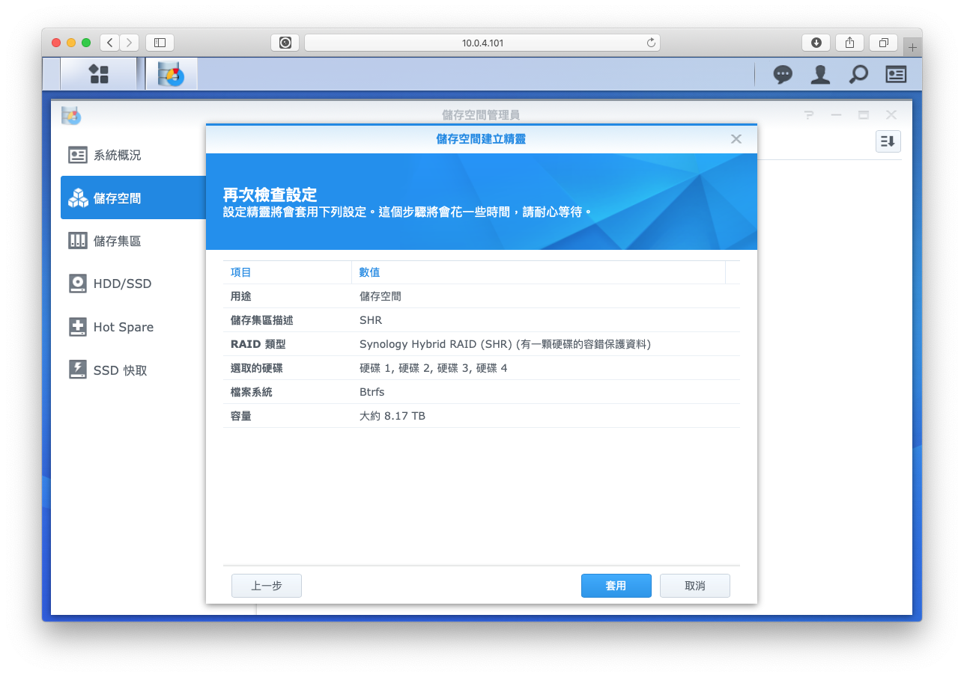
Task: Reload the page in address bar
Action: click(651, 43)
